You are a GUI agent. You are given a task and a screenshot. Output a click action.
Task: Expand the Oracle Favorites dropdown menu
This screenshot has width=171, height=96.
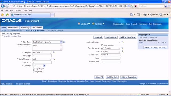103,24
